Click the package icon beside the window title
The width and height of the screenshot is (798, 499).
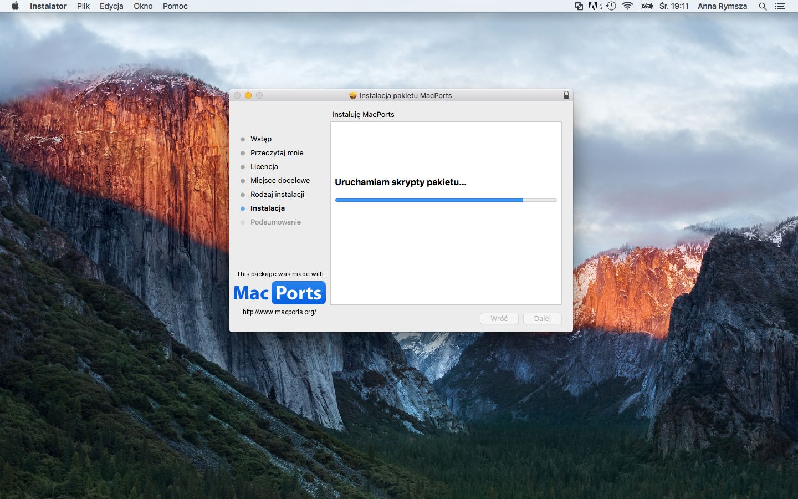click(352, 95)
